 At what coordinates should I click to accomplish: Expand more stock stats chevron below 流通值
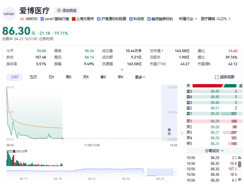tap(122, 69)
